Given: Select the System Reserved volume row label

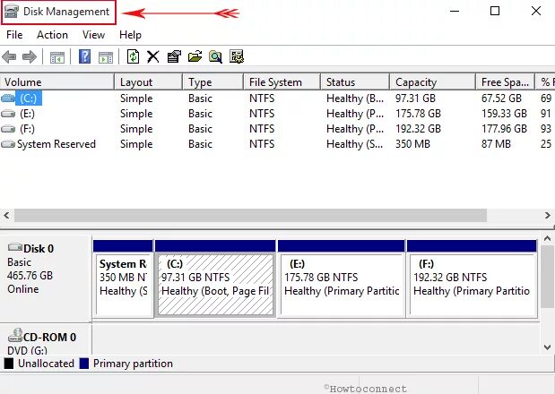Looking at the screenshot, I should 56,144.
